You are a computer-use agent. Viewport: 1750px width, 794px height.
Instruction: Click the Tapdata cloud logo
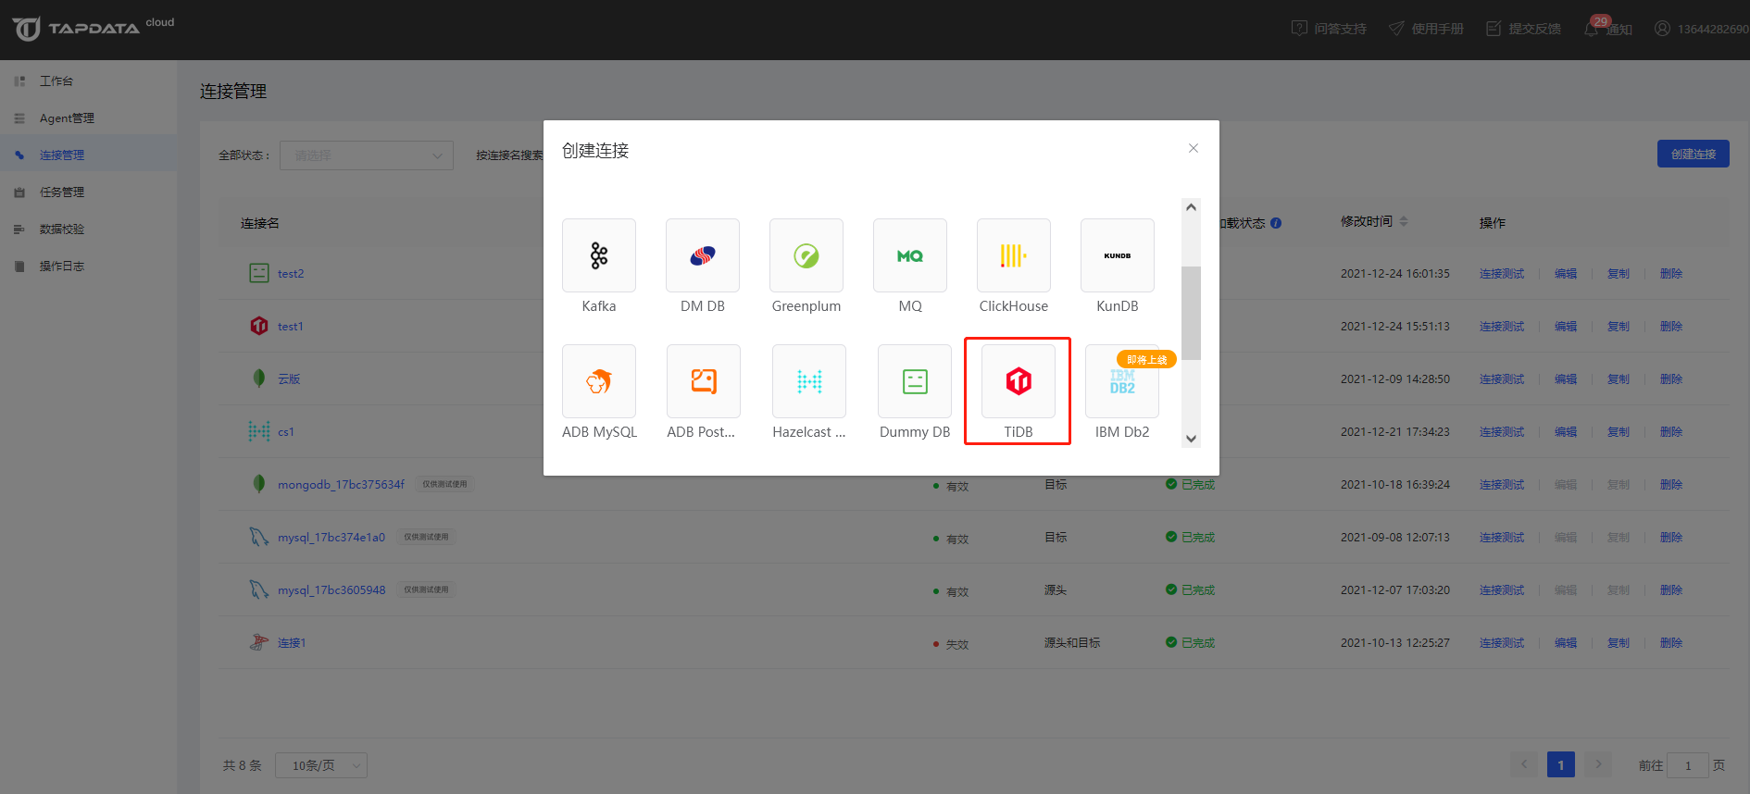(x=93, y=28)
